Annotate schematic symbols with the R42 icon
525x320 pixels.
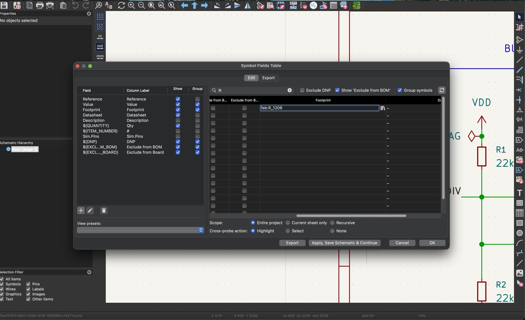point(293,6)
